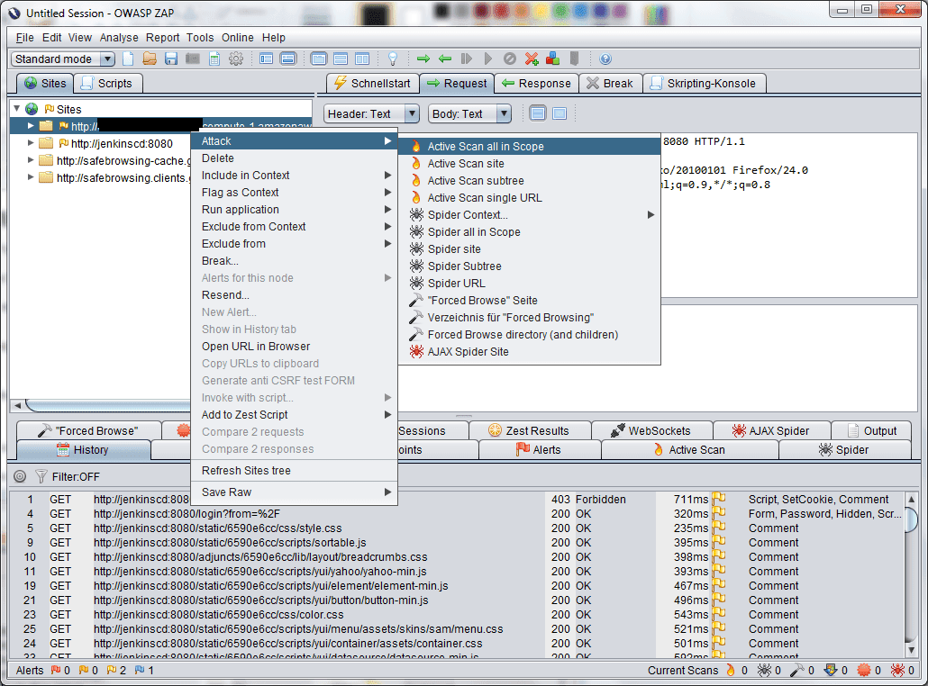Click the blue help question mark icon
Image resolution: width=928 pixels, height=686 pixels.
coord(605,59)
